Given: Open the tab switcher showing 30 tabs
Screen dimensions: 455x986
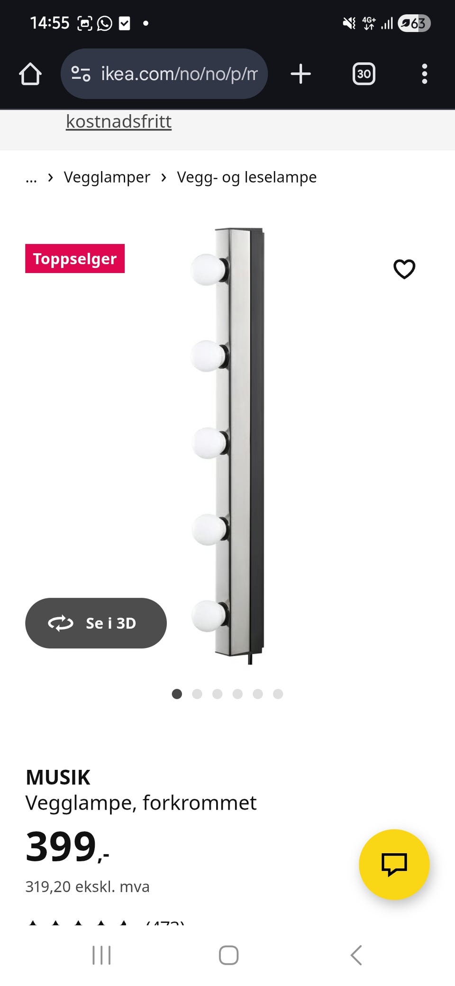Looking at the screenshot, I should (x=364, y=74).
